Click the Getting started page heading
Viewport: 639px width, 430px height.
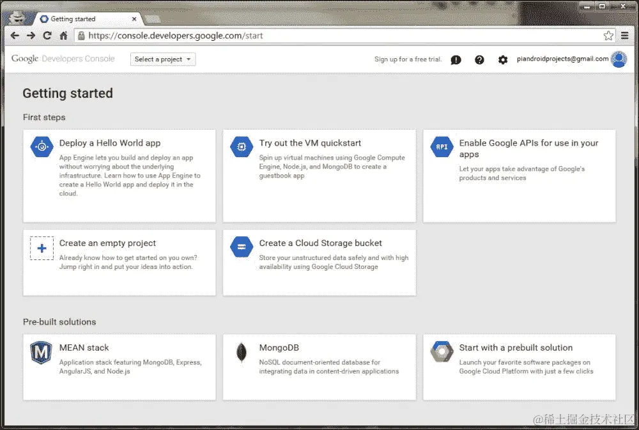[68, 93]
